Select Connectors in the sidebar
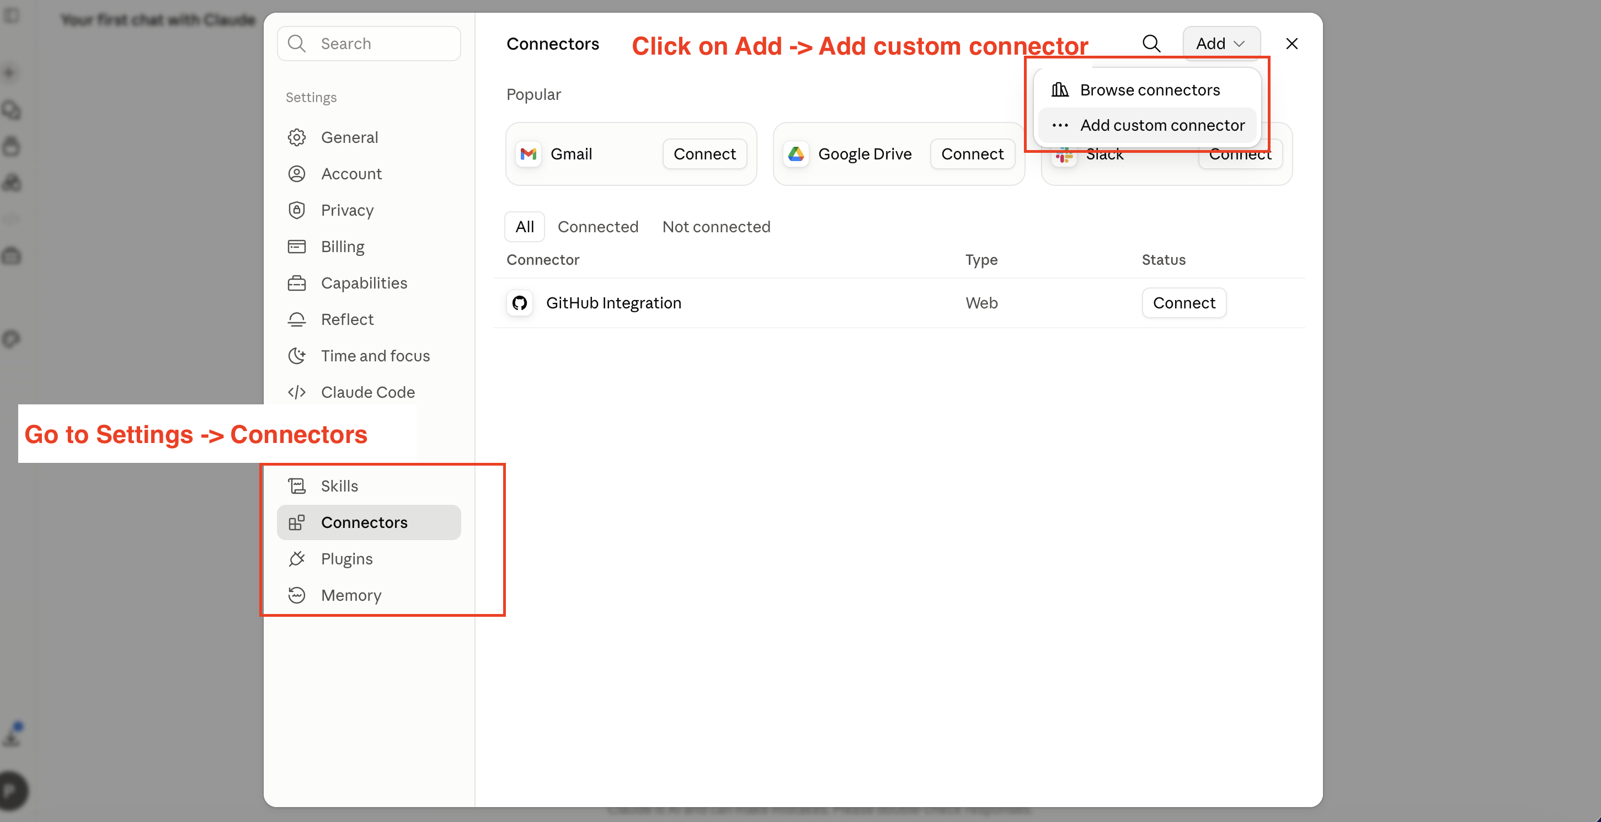Viewport: 1601px width, 822px height. pos(369,522)
